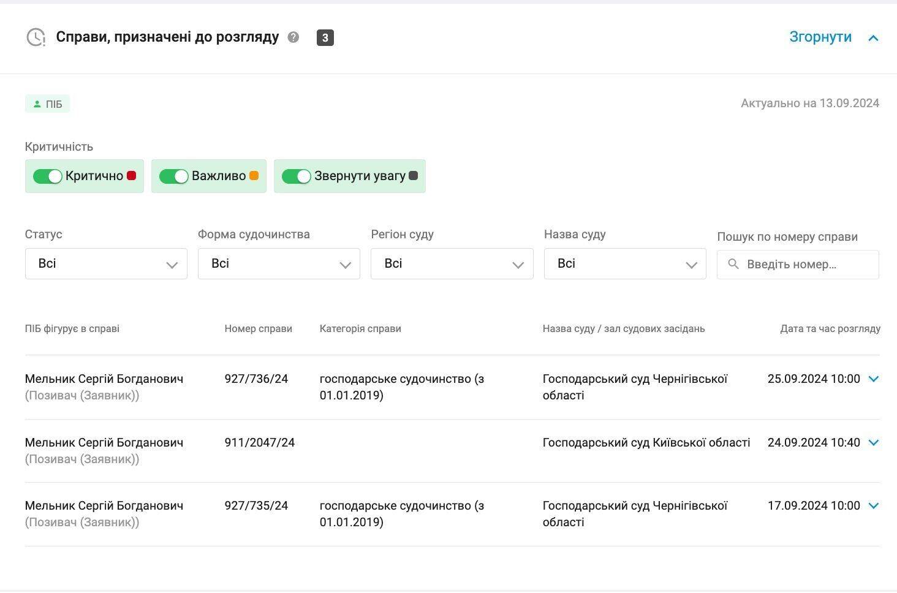Collapse the section via Згорнути link
897x593 pixels.
820,37
